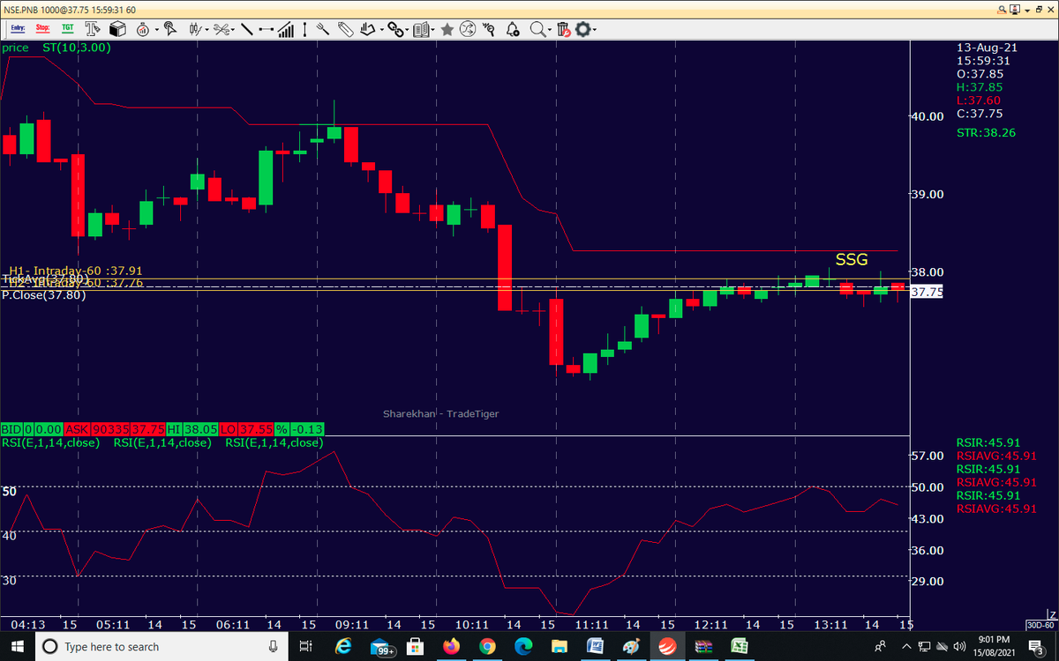Click the ASK price 37.75 cell
Image resolution: width=1059 pixels, height=661 pixels.
147,428
